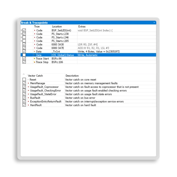Click the Trace Start tracepoint icon
This screenshot has width=177, height=177.
34,58
